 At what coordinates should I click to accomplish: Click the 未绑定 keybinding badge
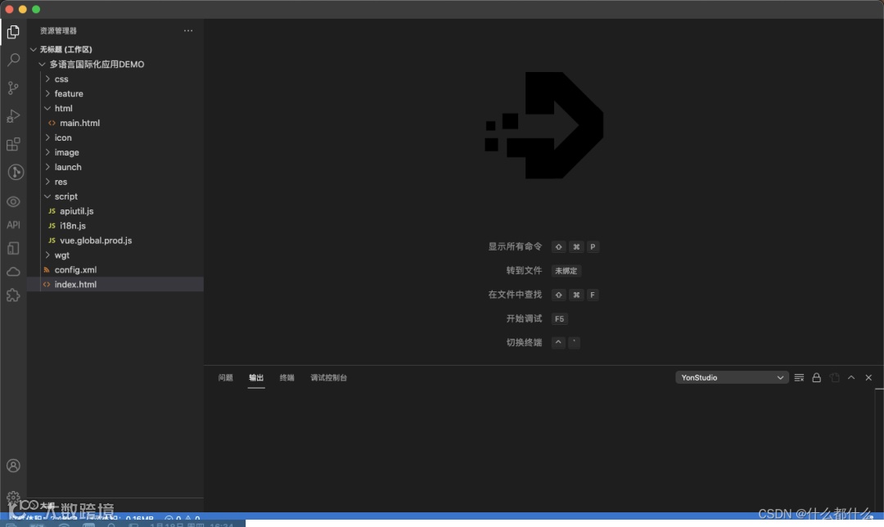pyautogui.click(x=566, y=271)
